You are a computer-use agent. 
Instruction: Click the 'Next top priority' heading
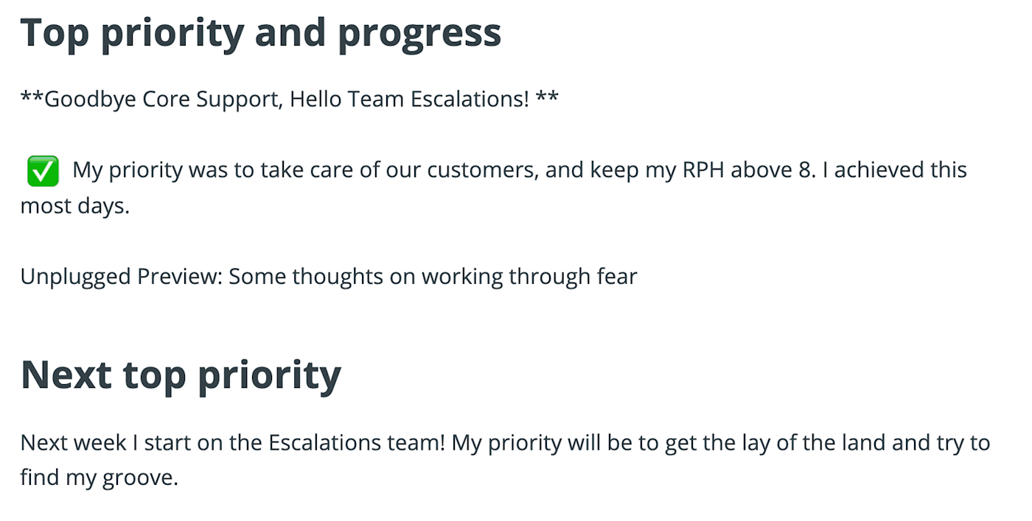(x=181, y=375)
